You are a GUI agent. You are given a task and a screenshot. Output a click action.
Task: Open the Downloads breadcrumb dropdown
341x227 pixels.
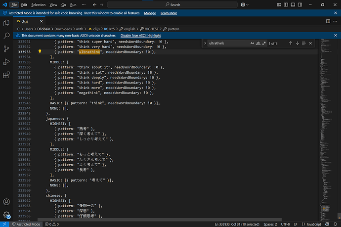[63, 29]
